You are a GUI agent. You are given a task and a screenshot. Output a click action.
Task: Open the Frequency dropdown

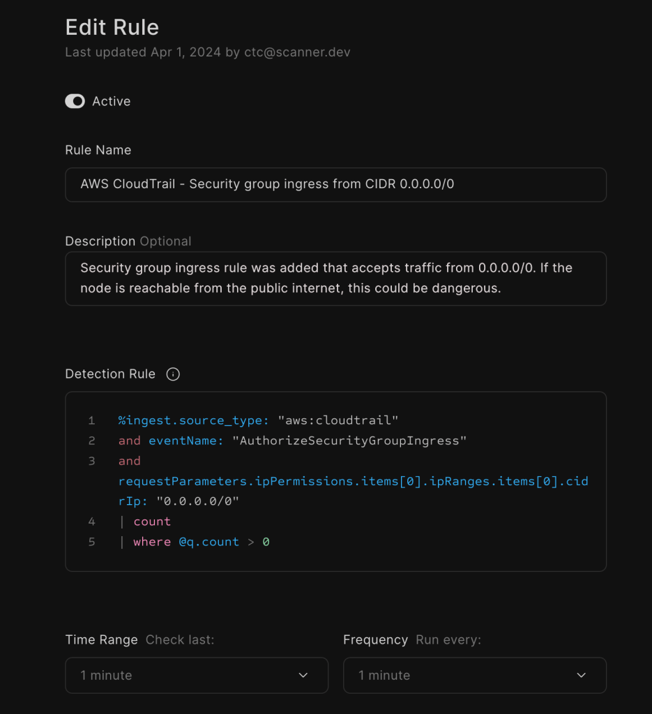tap(474, 675)
